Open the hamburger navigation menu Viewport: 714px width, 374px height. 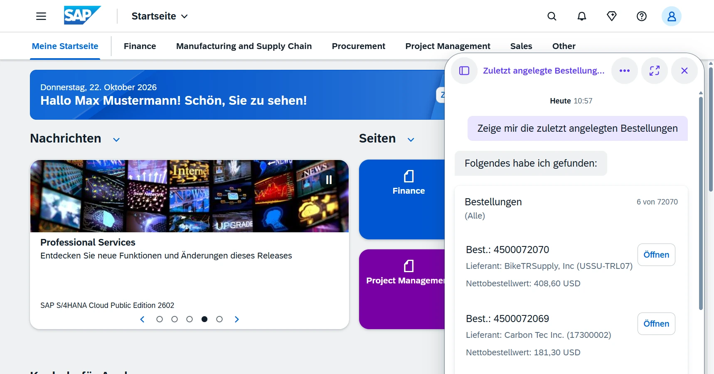coord(41,16)
